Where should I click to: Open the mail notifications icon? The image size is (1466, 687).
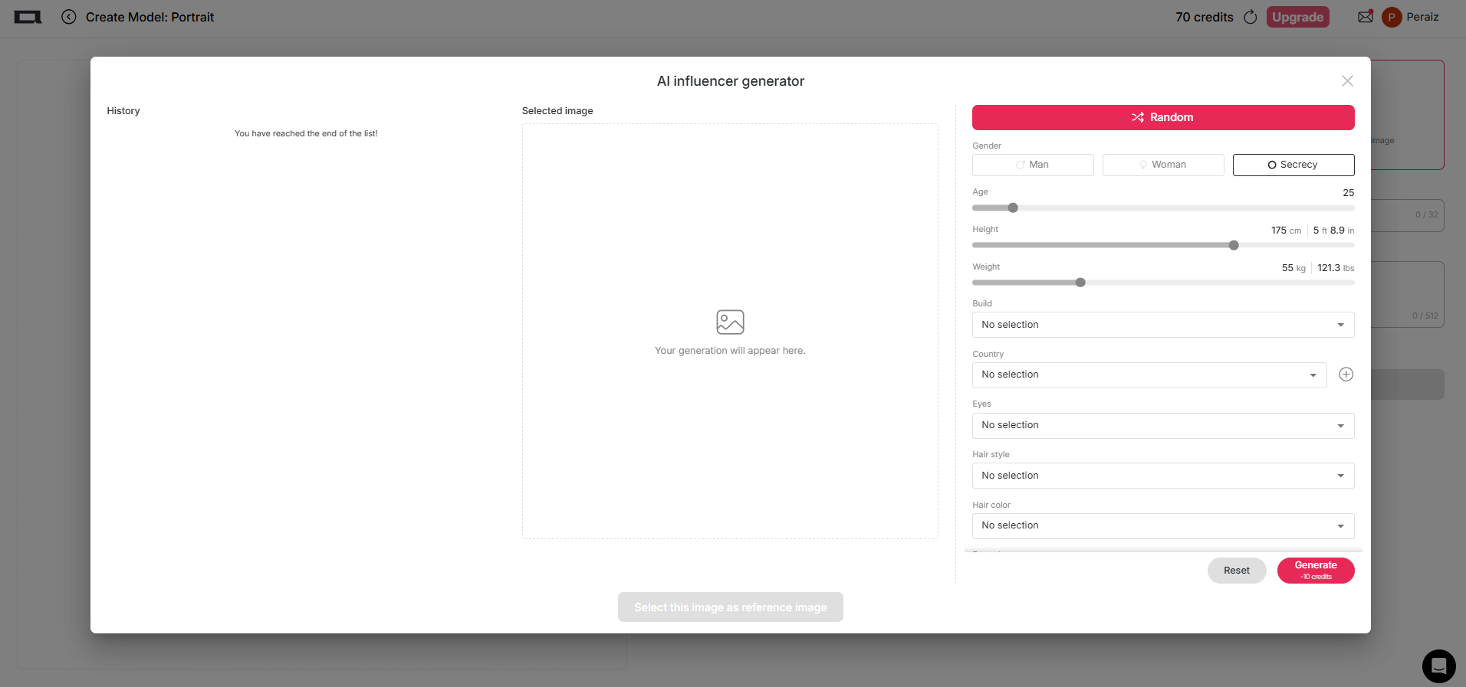coord(1366,17)
